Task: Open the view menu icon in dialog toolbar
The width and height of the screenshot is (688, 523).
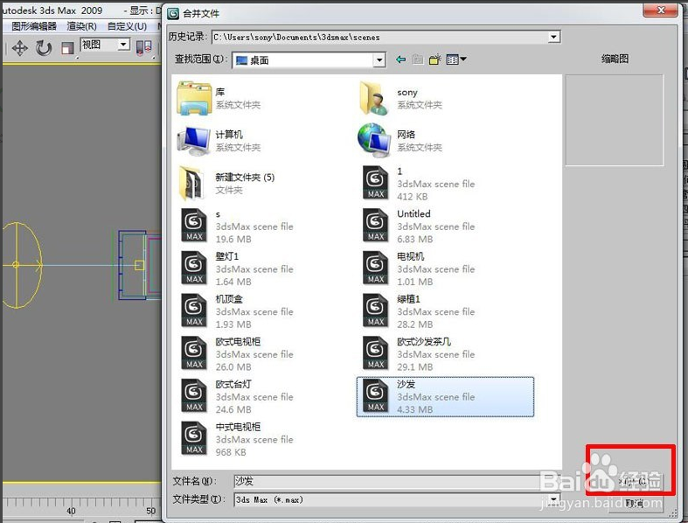Action: click(x=455, y=59)
